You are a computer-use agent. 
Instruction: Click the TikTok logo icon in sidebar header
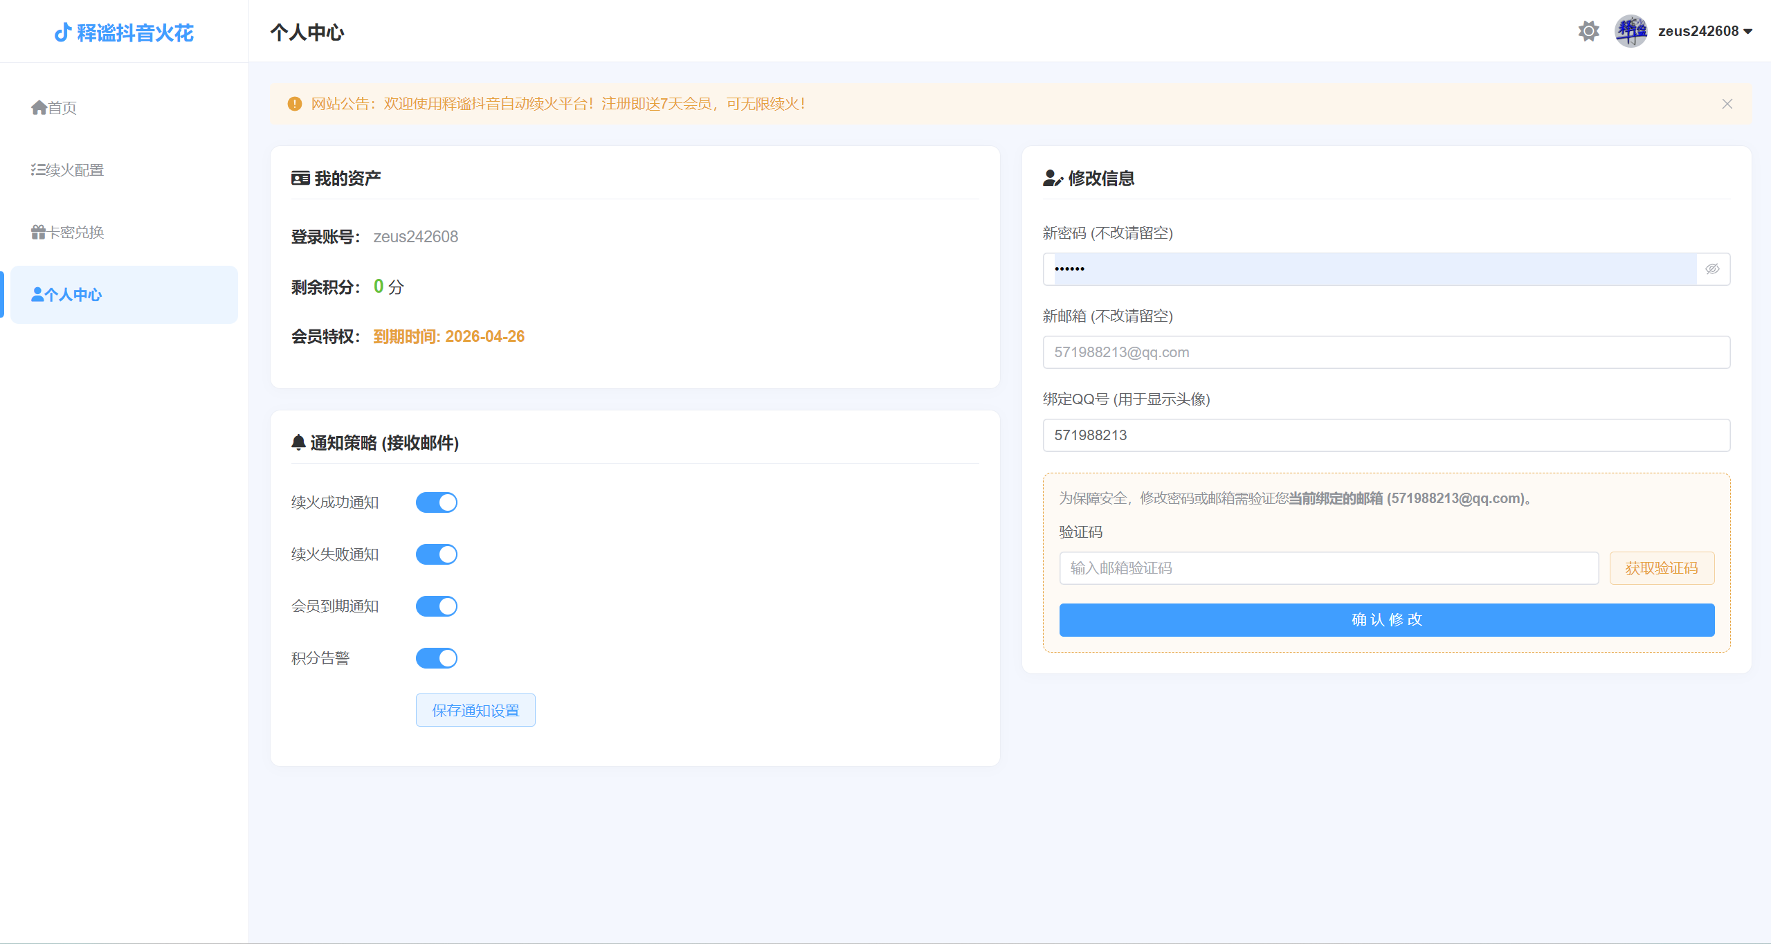[63, 32]
